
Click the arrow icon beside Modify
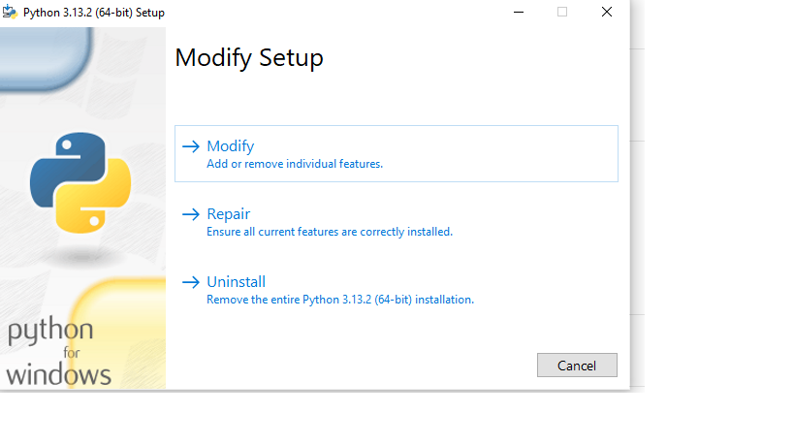(x=191, y=146)
